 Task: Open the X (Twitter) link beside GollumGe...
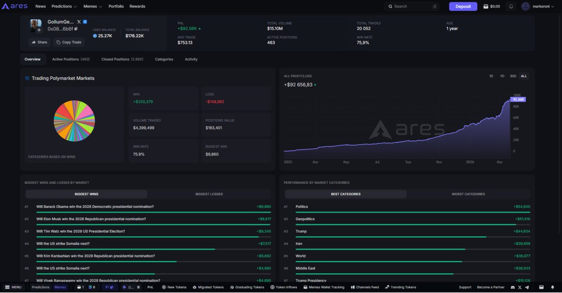(79, 22)
